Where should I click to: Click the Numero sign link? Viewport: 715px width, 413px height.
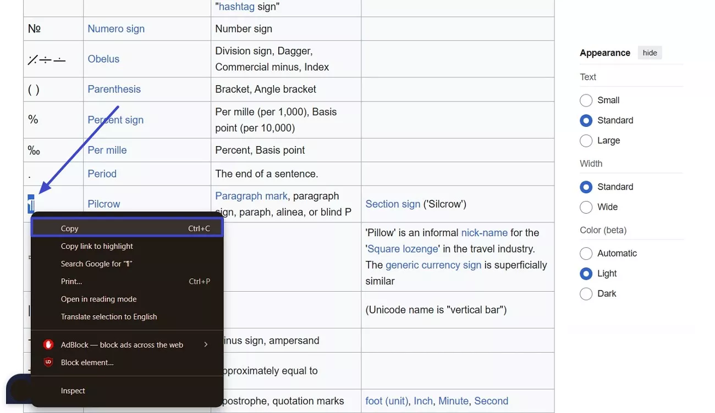pos(116,29)
